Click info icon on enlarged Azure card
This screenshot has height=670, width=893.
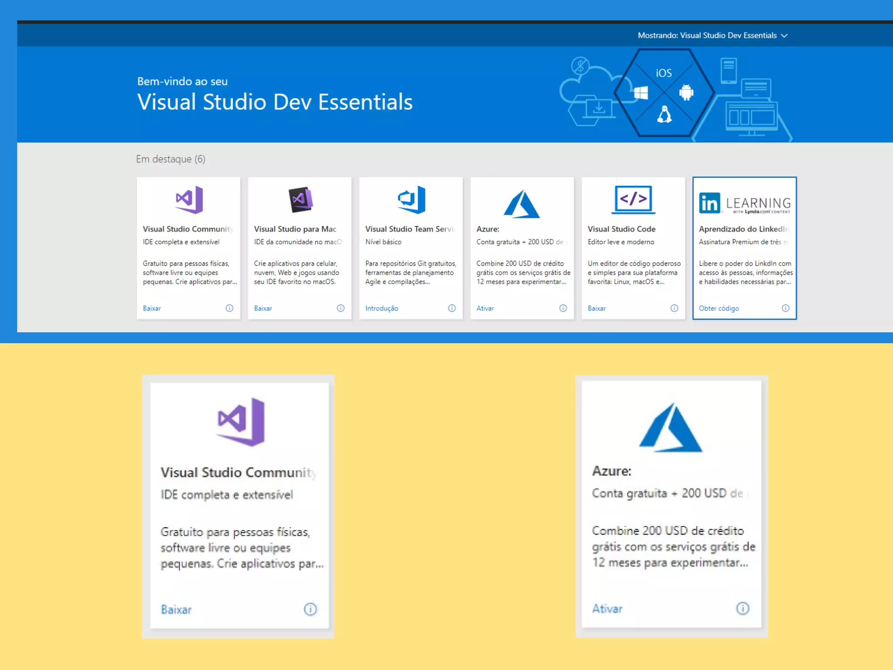742,608
